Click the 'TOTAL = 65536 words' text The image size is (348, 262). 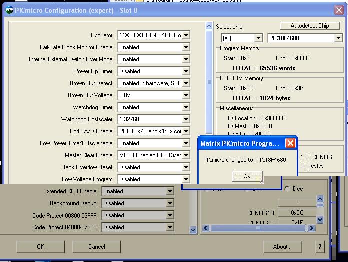[x=264, y=68]
